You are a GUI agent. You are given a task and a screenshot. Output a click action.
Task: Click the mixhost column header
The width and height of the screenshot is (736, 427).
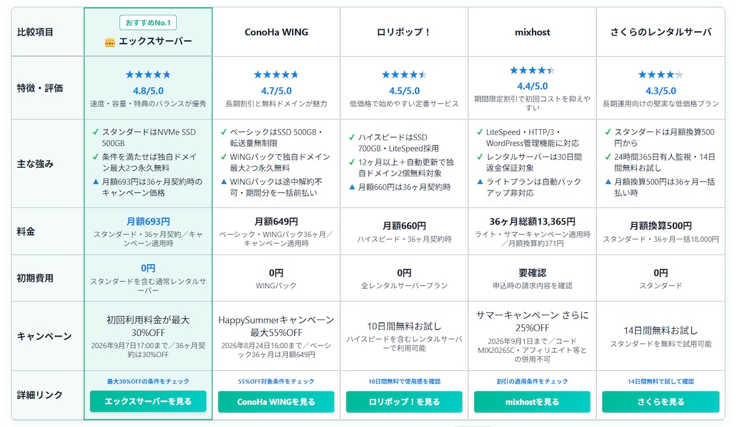pyautogui.click(x=532, y=32)
